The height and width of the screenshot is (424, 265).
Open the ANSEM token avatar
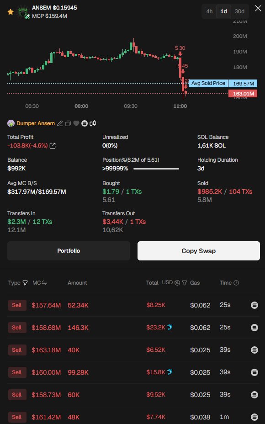(x=23, y=12)
